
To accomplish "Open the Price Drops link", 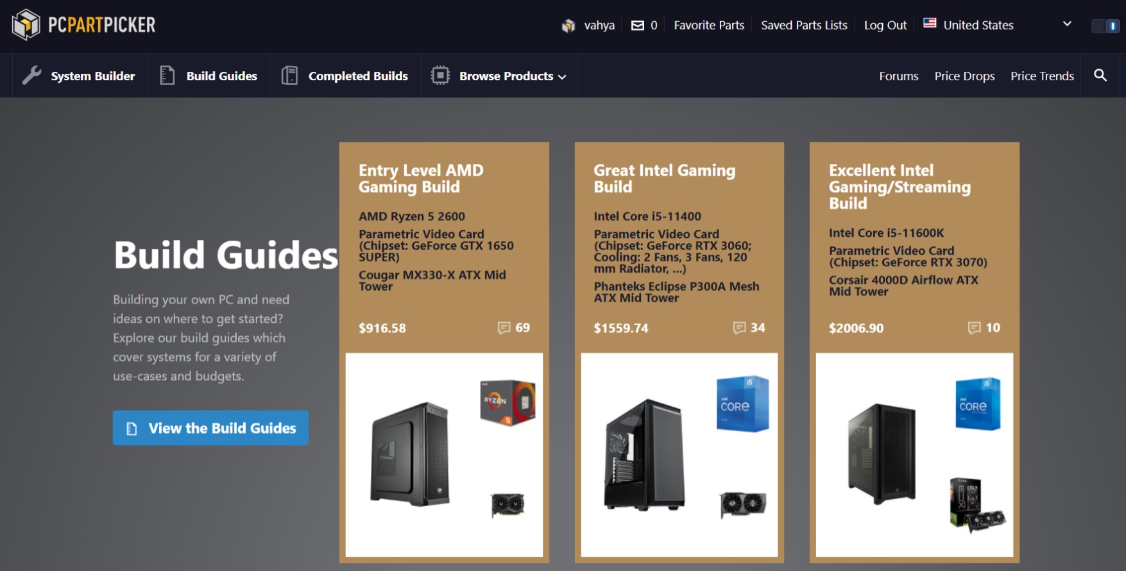I will [964, 76].
